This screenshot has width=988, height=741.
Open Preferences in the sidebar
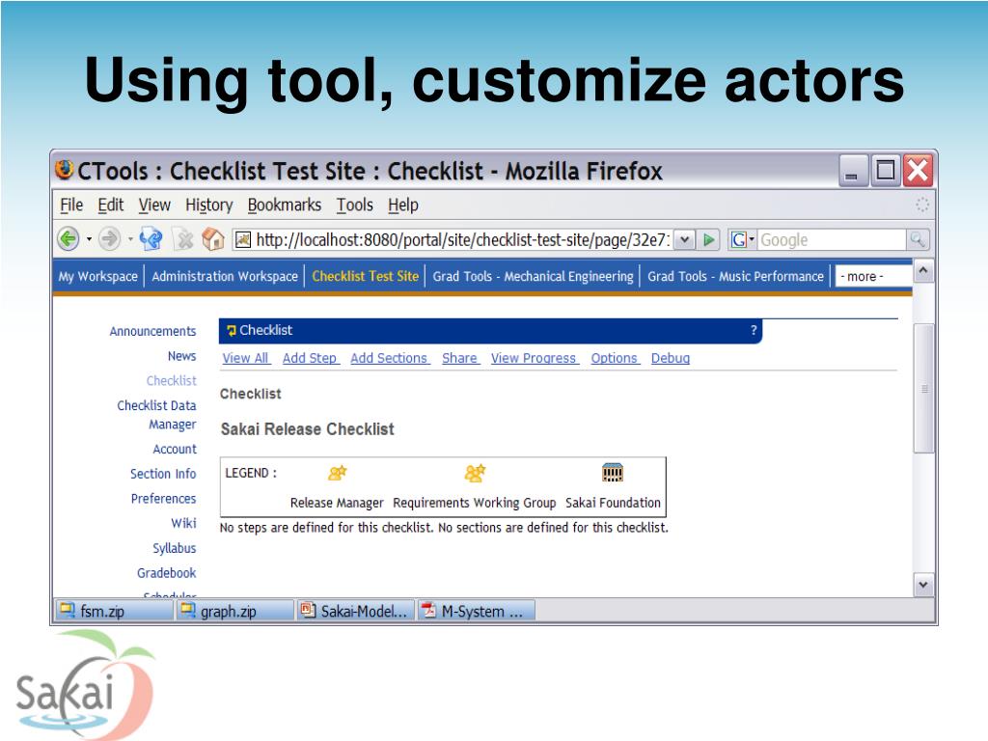(163, 499)
